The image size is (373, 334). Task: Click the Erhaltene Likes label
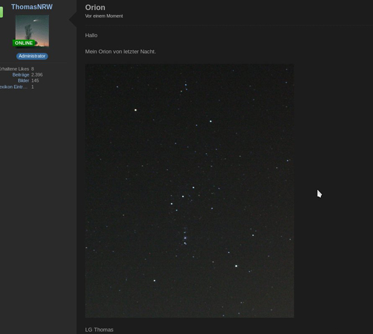[14, 69]
